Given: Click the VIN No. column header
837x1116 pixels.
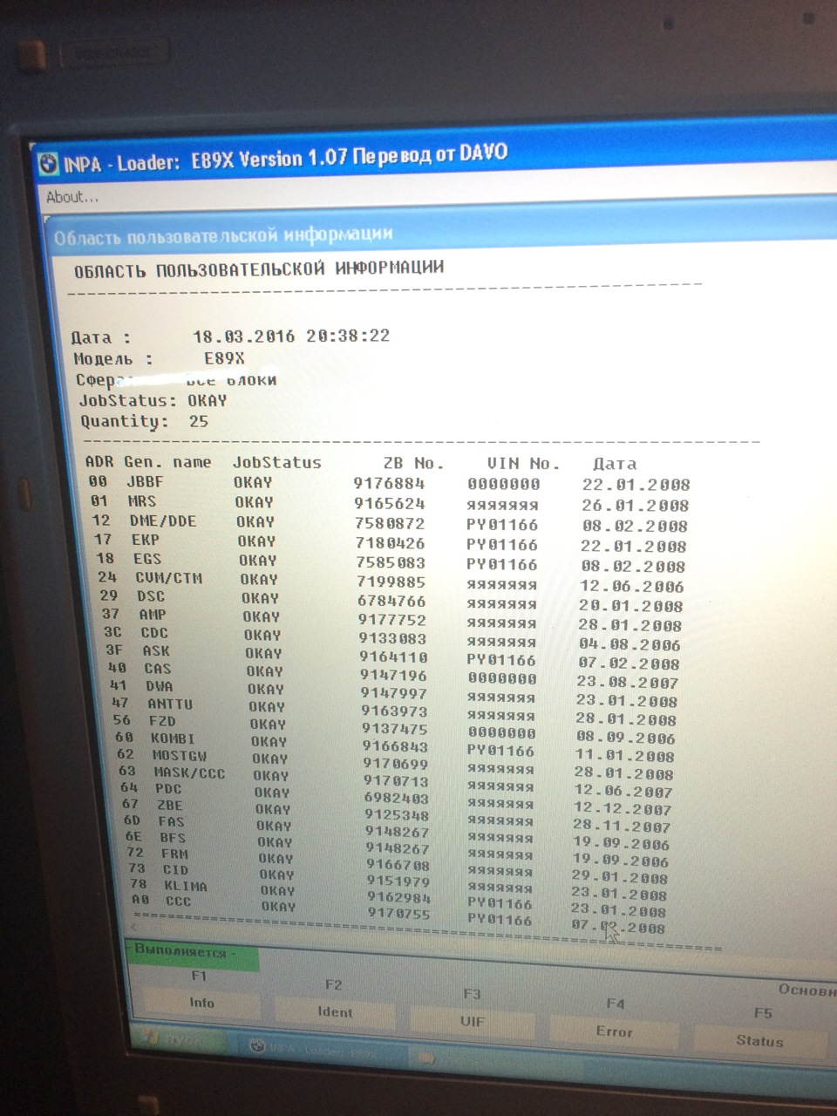Looking at the screenshot, I should [523, 464].
